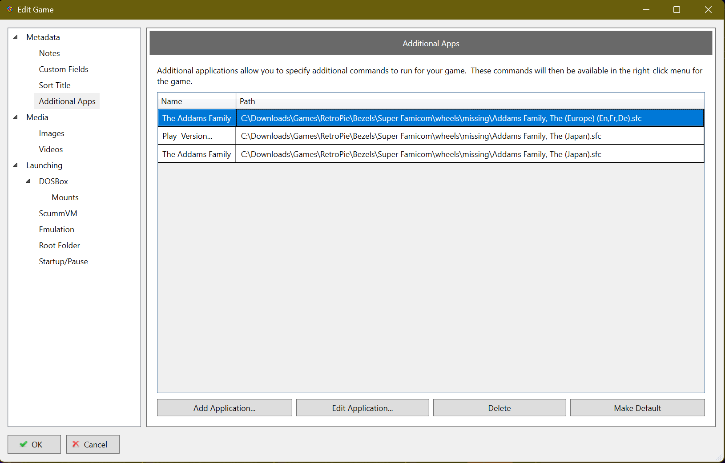Screen dimensions: 725x463
Task: Select the Media tree label
Action: 37,117
